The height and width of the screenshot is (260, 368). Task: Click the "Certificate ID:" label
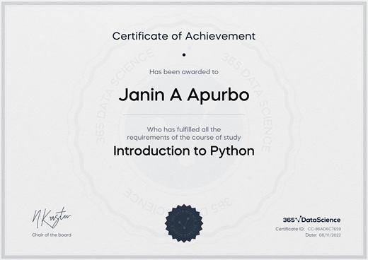pyautogui.click(x=290, y=229)
